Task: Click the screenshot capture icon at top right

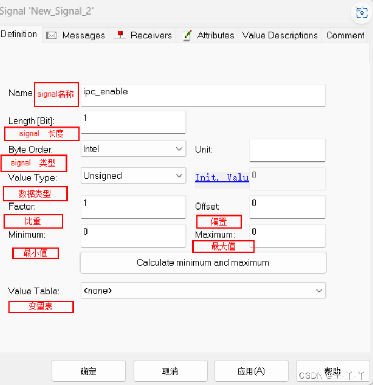Action: click(362, 13)
